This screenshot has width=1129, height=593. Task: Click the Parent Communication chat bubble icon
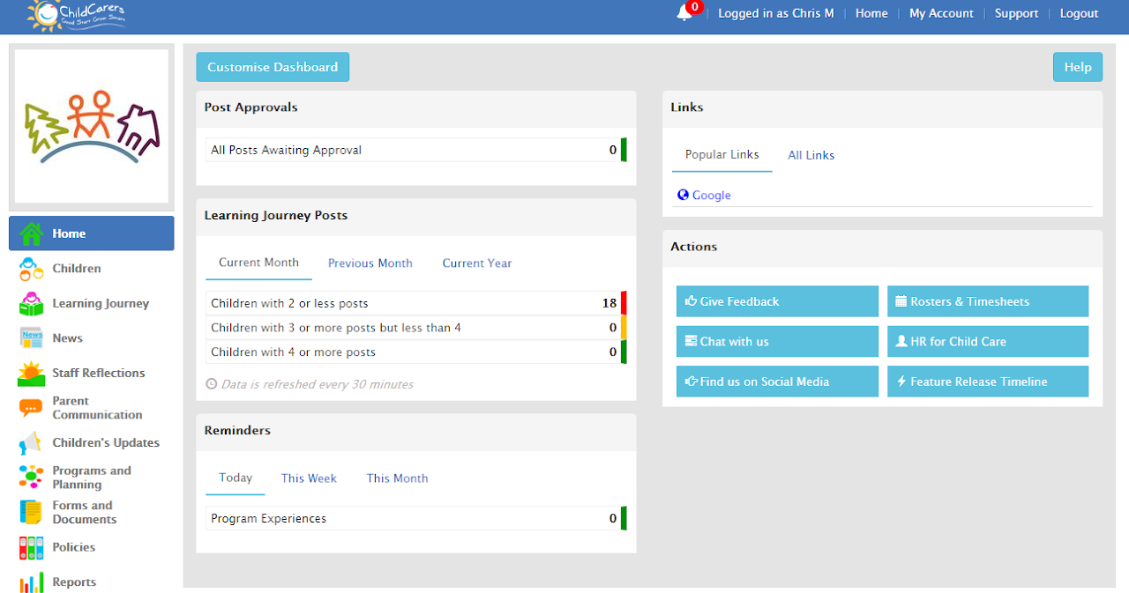pos(31,408)
